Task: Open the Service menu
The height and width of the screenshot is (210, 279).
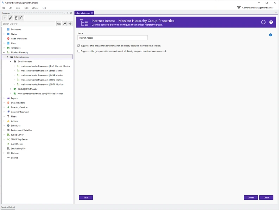Action: [35, 8]
